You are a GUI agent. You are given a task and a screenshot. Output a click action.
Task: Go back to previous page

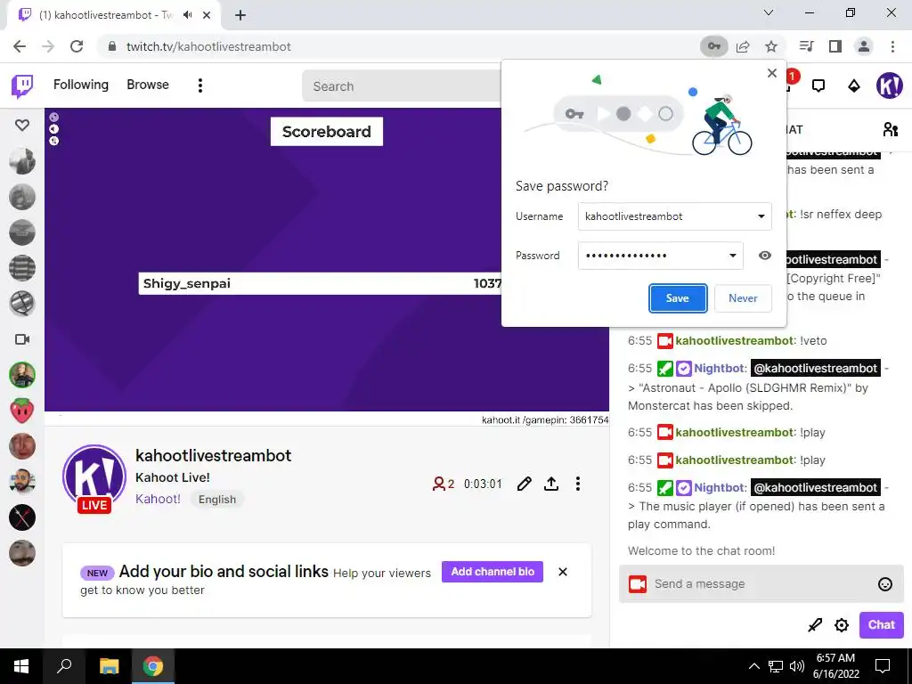coord(20,46)
